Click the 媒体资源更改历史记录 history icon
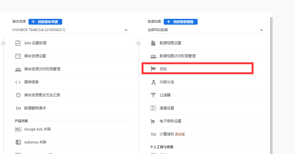Viewport: 295px width, 154px height. [x=18, y=95]
